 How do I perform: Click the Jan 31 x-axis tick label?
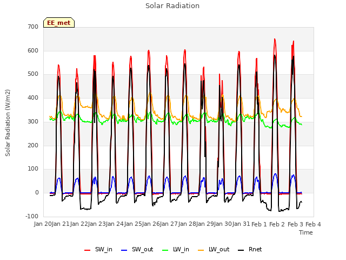coord(241,224)
